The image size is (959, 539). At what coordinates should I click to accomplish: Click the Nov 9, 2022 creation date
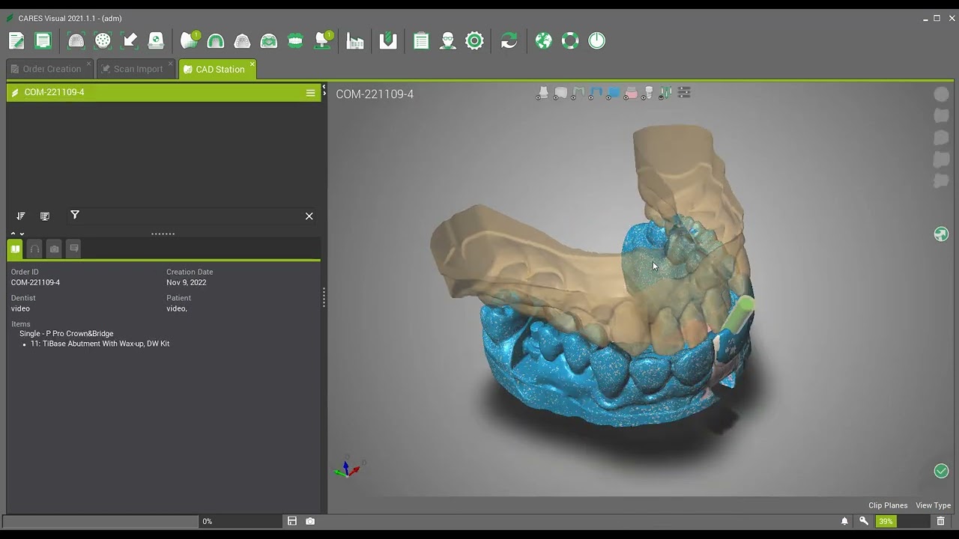point(186,282)
